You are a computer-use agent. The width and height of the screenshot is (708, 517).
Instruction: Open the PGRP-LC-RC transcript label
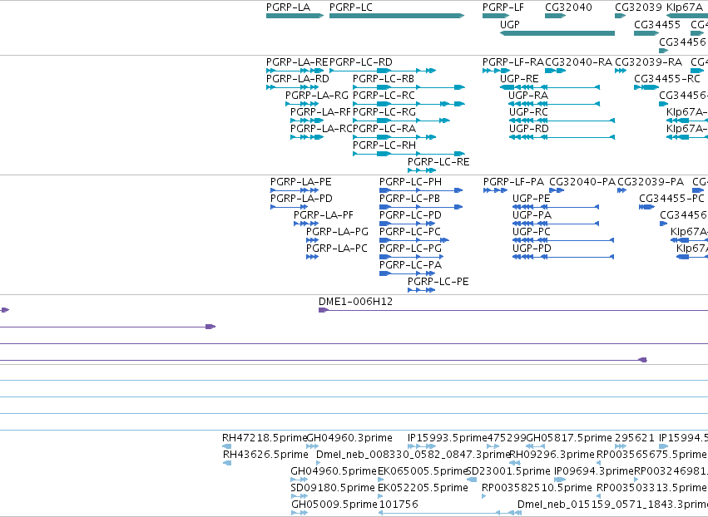tap(384, 96)
